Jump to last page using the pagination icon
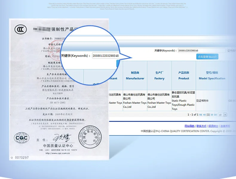This screenshot has width=236, height=179. click(215, 115)
